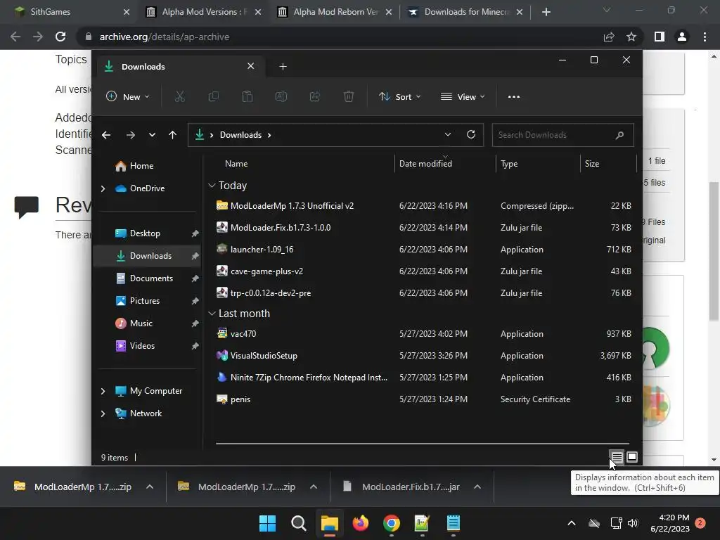
Task: Open the Sort options dropdown
Action: 399,96
